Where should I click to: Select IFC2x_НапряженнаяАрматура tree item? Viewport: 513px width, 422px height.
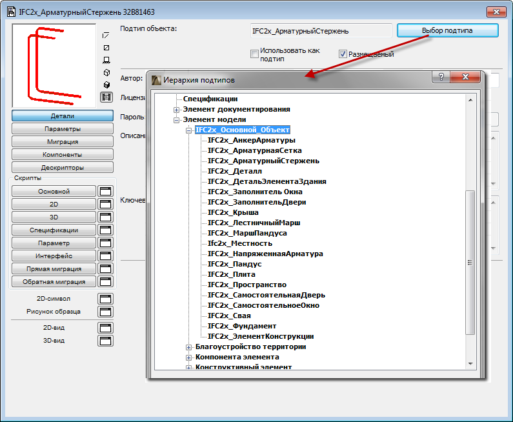pos(265,254)
